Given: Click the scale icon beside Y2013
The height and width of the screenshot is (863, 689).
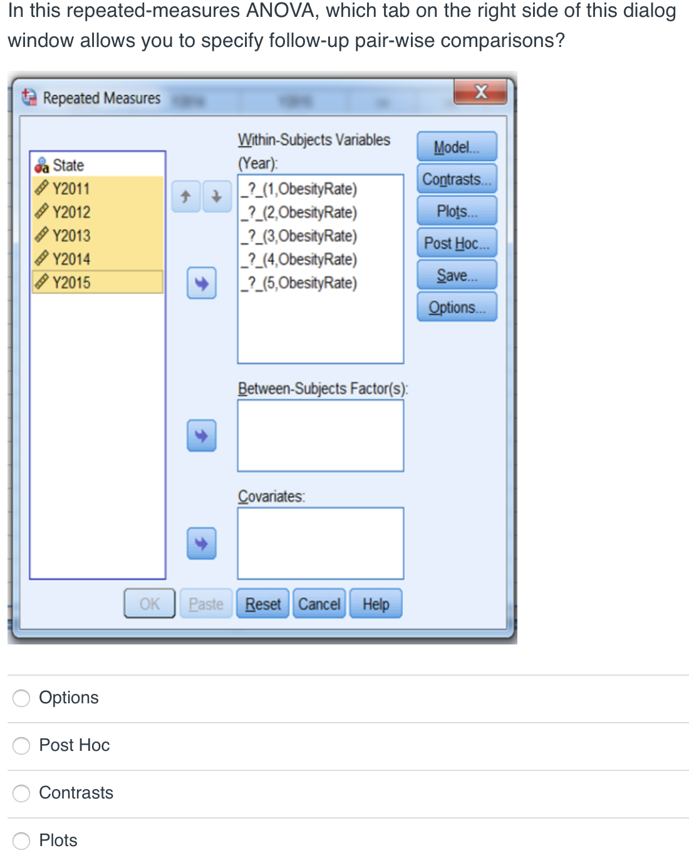Looking at the screenshot, I should point(43,234).
